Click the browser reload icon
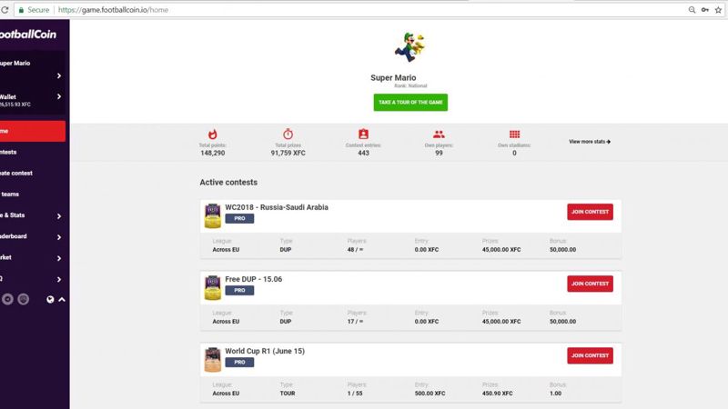 (x=5, y=10)
